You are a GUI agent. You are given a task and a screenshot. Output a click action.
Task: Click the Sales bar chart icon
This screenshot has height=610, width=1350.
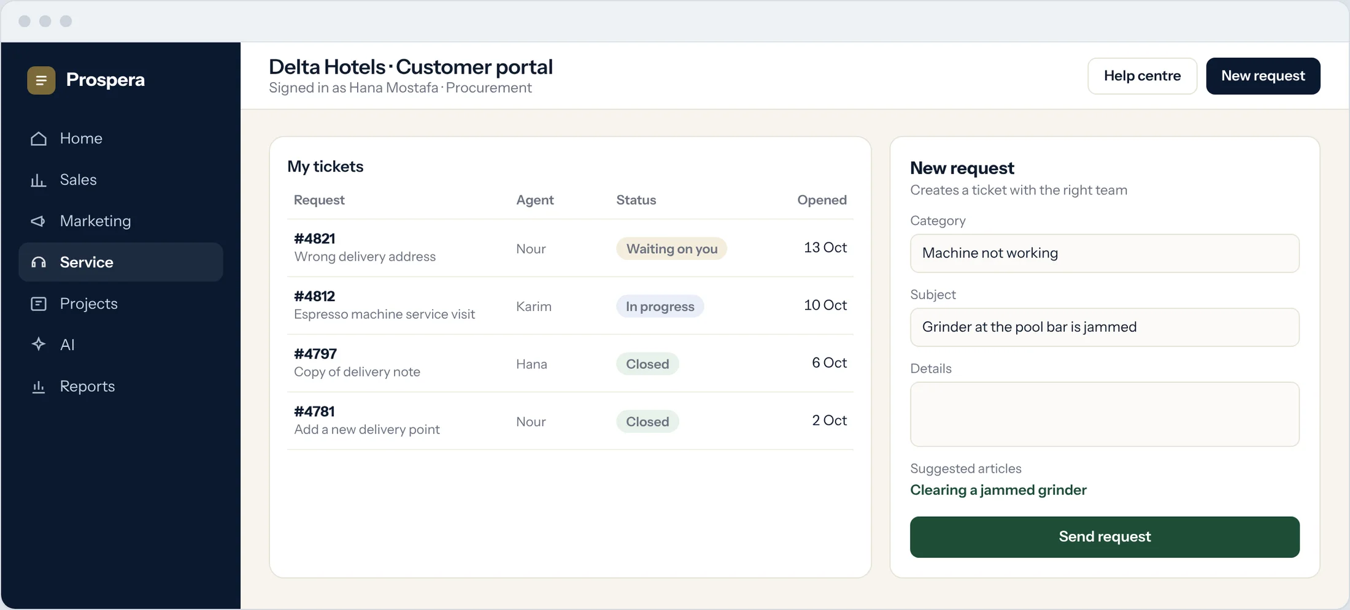click(39, 180)
